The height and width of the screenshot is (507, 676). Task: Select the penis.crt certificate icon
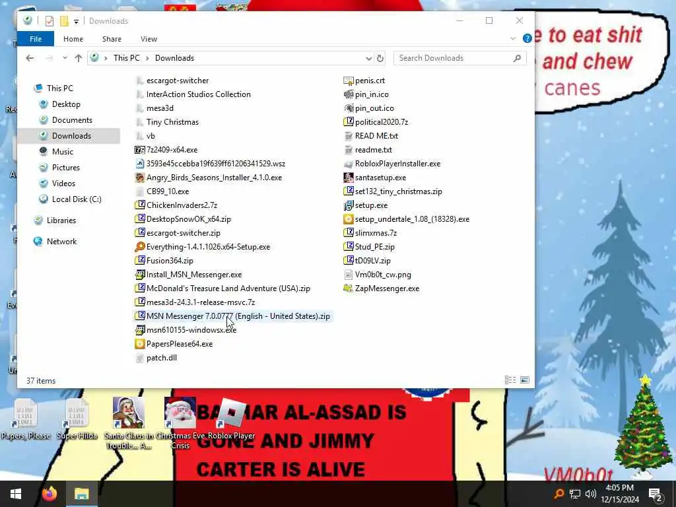click(349, 81)
